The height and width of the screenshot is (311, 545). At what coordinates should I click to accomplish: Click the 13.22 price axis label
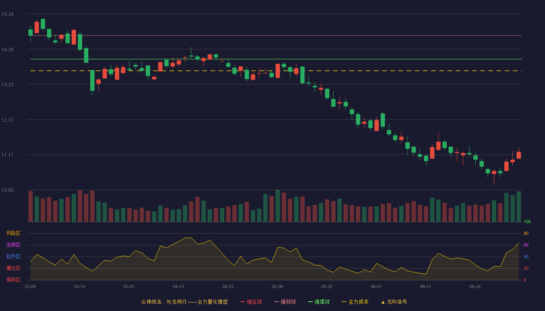7,85
